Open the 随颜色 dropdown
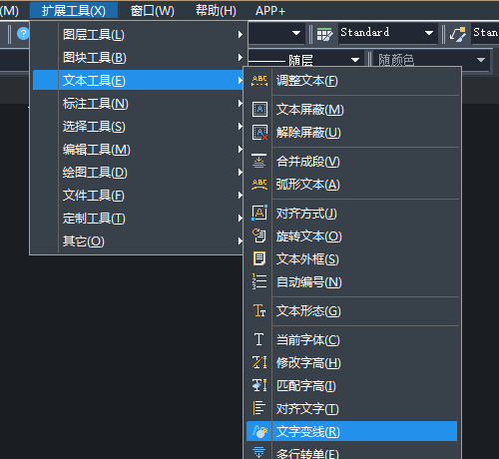This screenshot has height=459, width=499. pyautogui.click(x=430, y=60)
